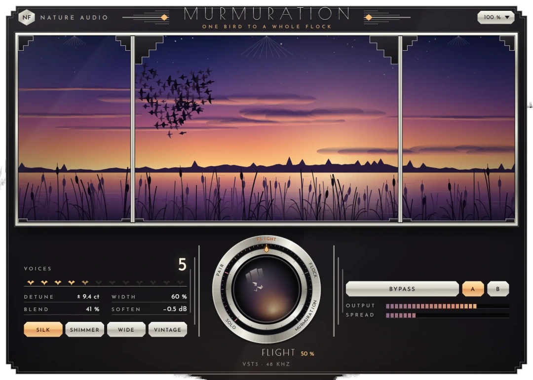Image resolution: width=533 pixels, height=380 pixels.
Task: Select the tenth voice bird icon
Action: [x=153, y=282]
